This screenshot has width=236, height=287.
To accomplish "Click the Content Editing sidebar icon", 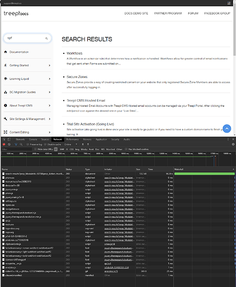I will [x=6, y=132].
